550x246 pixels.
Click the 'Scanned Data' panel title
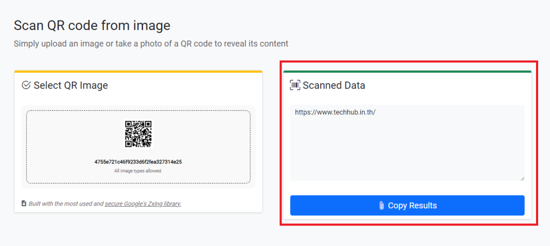(334, 85)
